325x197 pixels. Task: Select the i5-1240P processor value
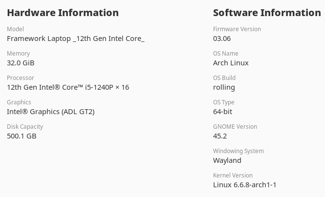click(68, 87)
